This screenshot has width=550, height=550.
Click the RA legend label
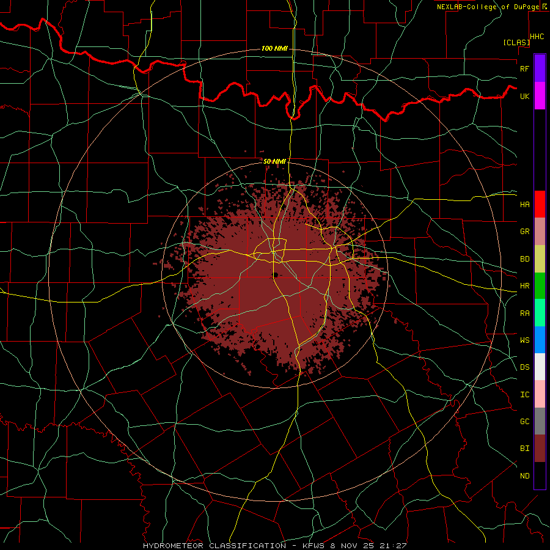click(524, 313)
